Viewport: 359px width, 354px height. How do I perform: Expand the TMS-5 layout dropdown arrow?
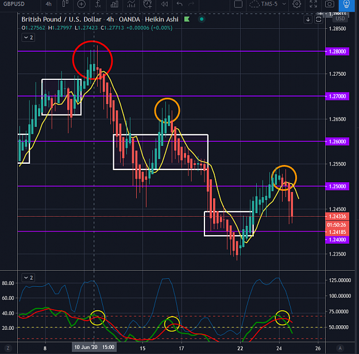point(284,4)
